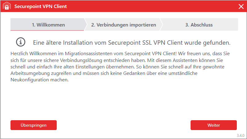
Task: Click the Securepoint padlock logo icon
Action: [6, 6]
